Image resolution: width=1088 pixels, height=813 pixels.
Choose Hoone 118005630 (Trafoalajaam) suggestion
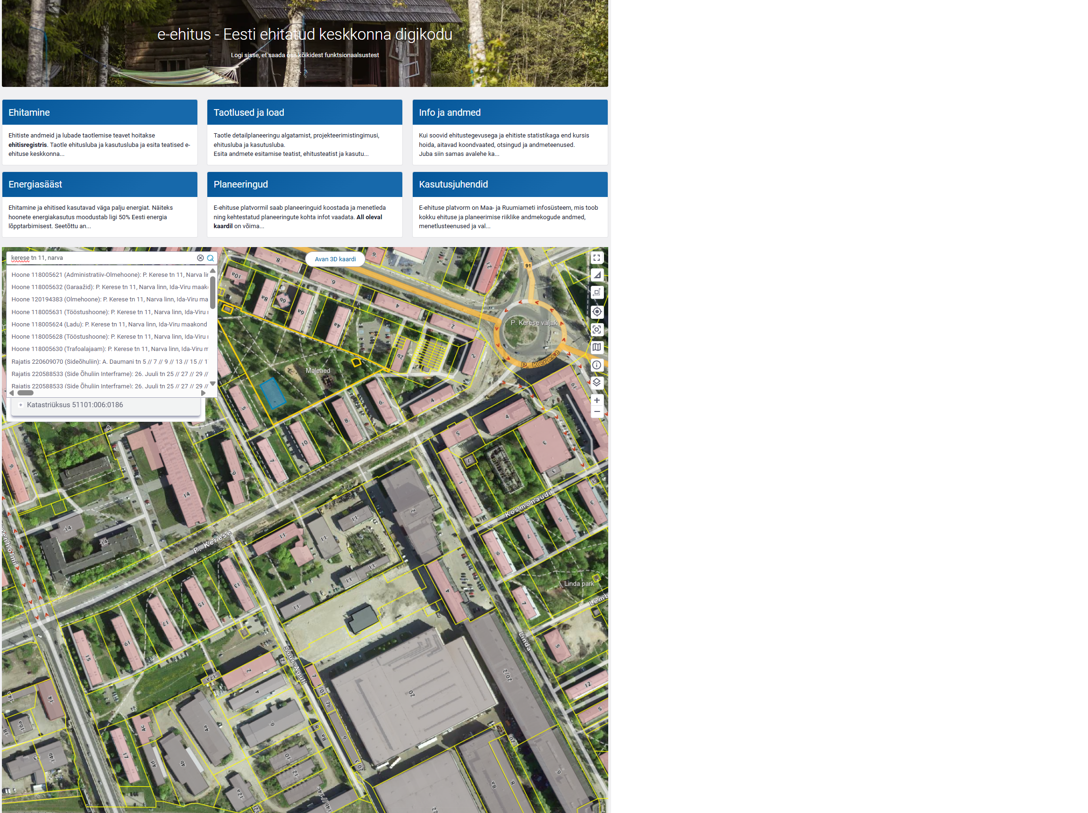(109, 349)
